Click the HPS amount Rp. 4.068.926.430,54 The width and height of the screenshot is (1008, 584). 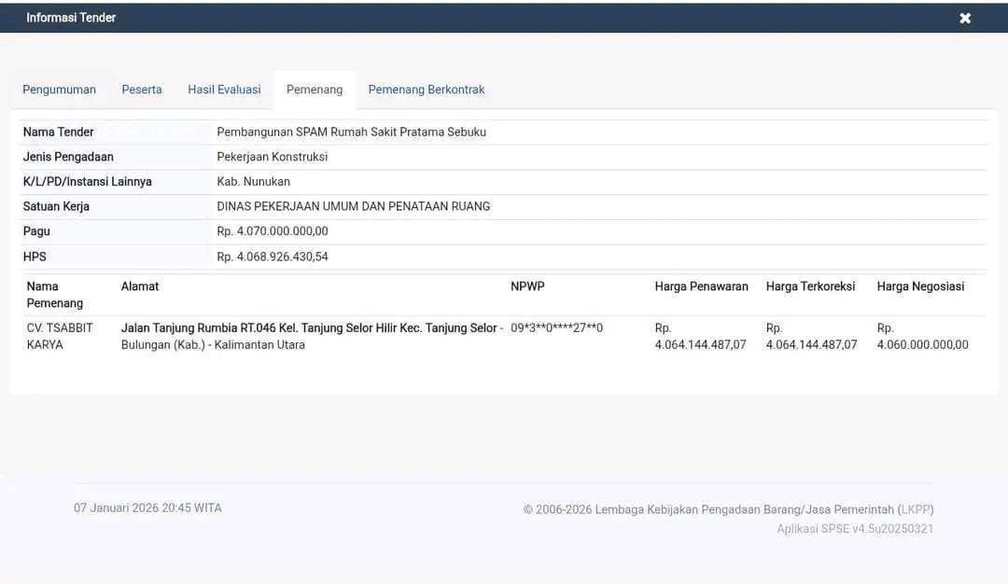tap(273, 257)
